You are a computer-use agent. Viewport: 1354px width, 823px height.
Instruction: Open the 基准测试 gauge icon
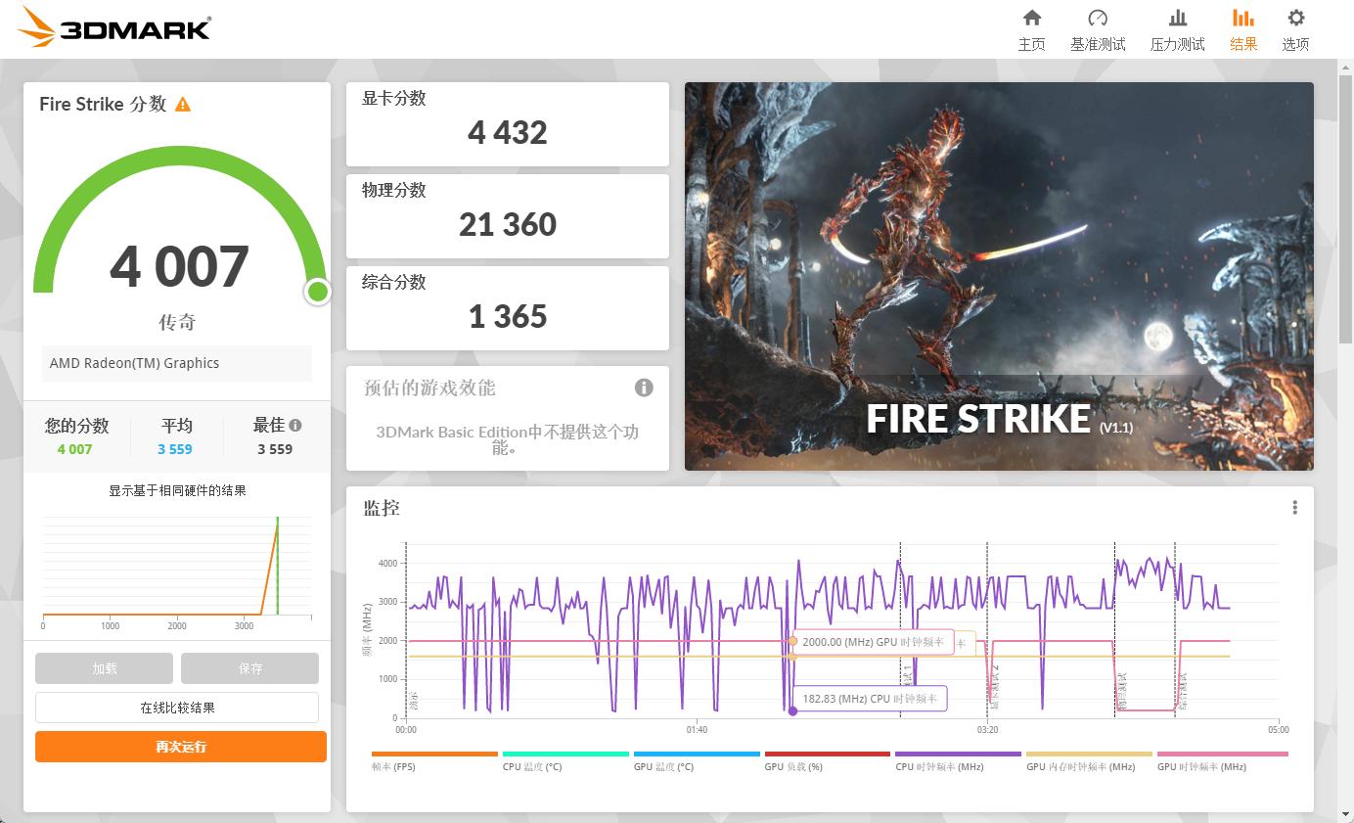point(1098,18)
